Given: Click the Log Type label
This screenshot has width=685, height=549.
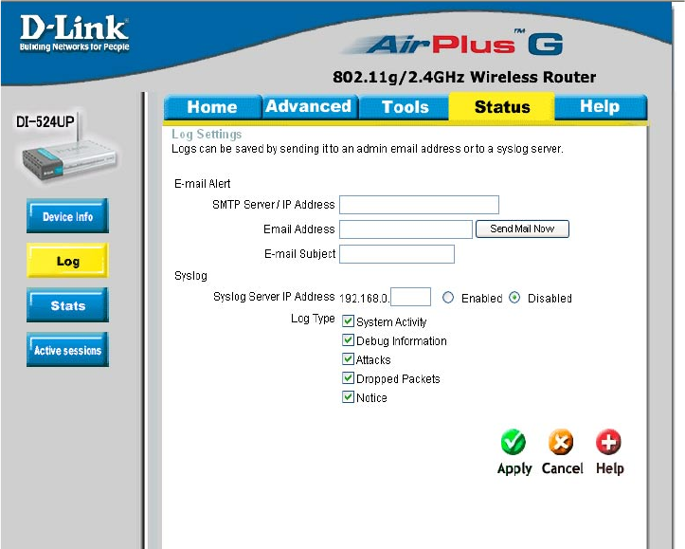Looking at the screenshot, I should [313, 319].
